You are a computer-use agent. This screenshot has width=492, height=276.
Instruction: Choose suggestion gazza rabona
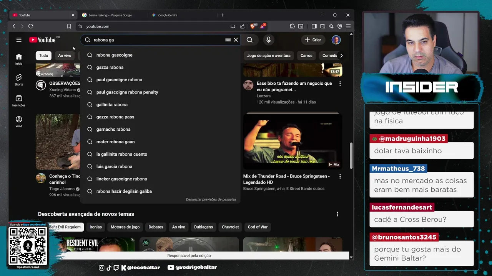click(x=160, y=67)
